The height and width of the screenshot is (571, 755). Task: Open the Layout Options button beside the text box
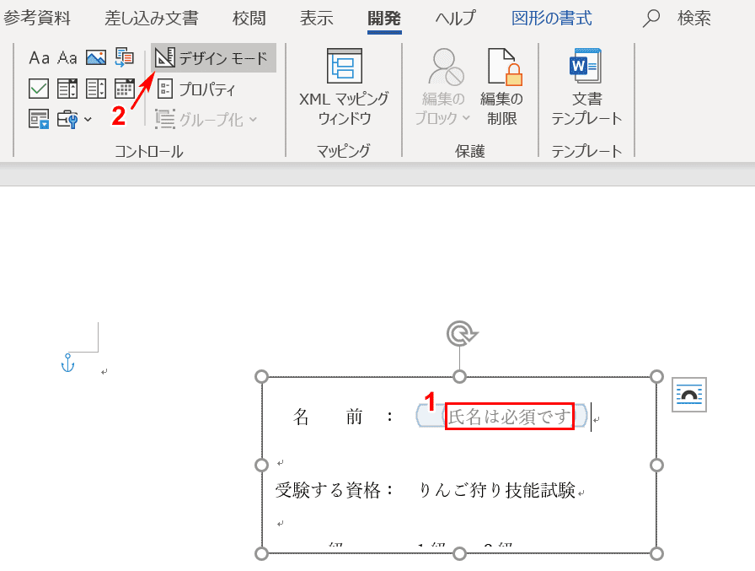(x=689, y=395)
